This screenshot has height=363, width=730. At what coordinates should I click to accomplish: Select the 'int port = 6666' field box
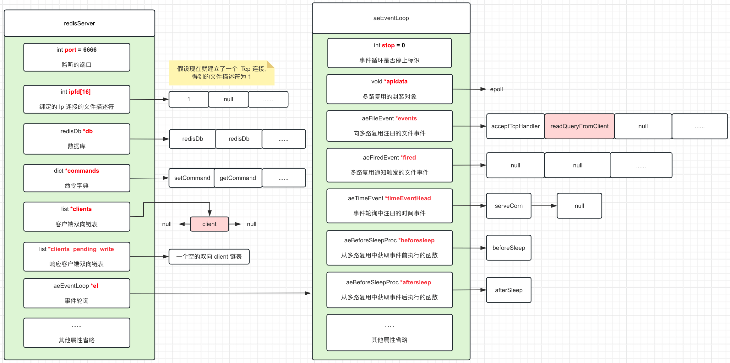77,57
